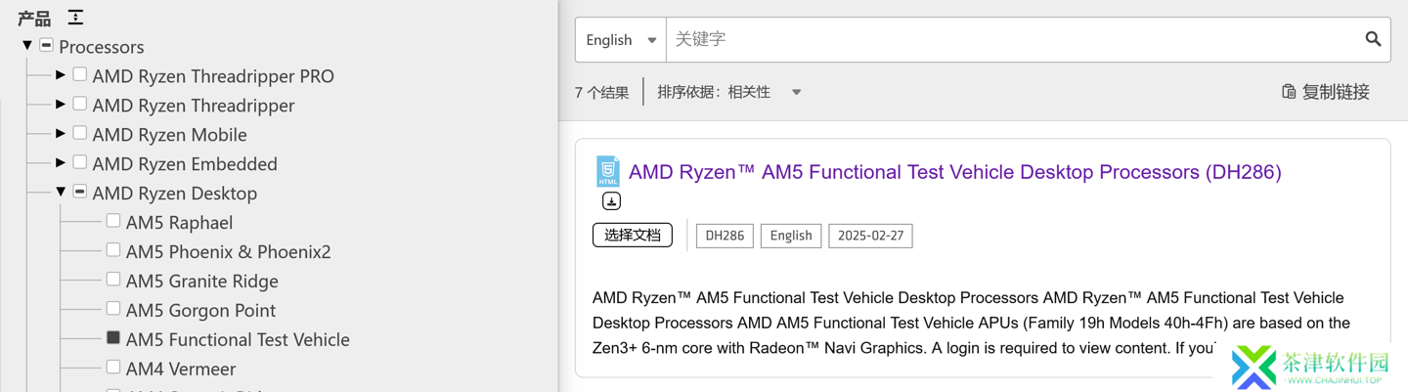Click the HTML5 document icon for DH286

coord(608,171)
